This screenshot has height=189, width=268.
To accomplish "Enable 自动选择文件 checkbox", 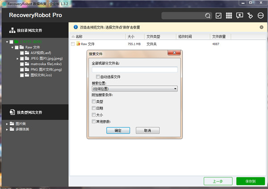I will 98,76.
